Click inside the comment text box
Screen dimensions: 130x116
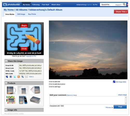(x=87, y=100)
